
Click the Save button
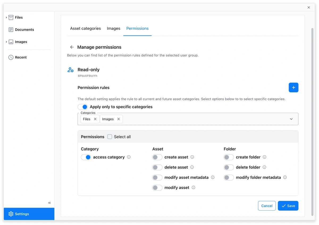point(288,206)
